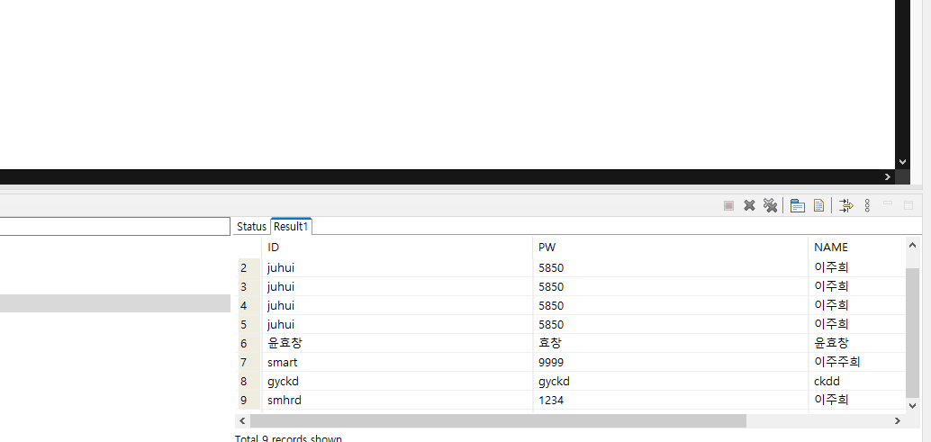Click the PW column header
This screenshot has width=931, height=442.
[x=671, y=248]
